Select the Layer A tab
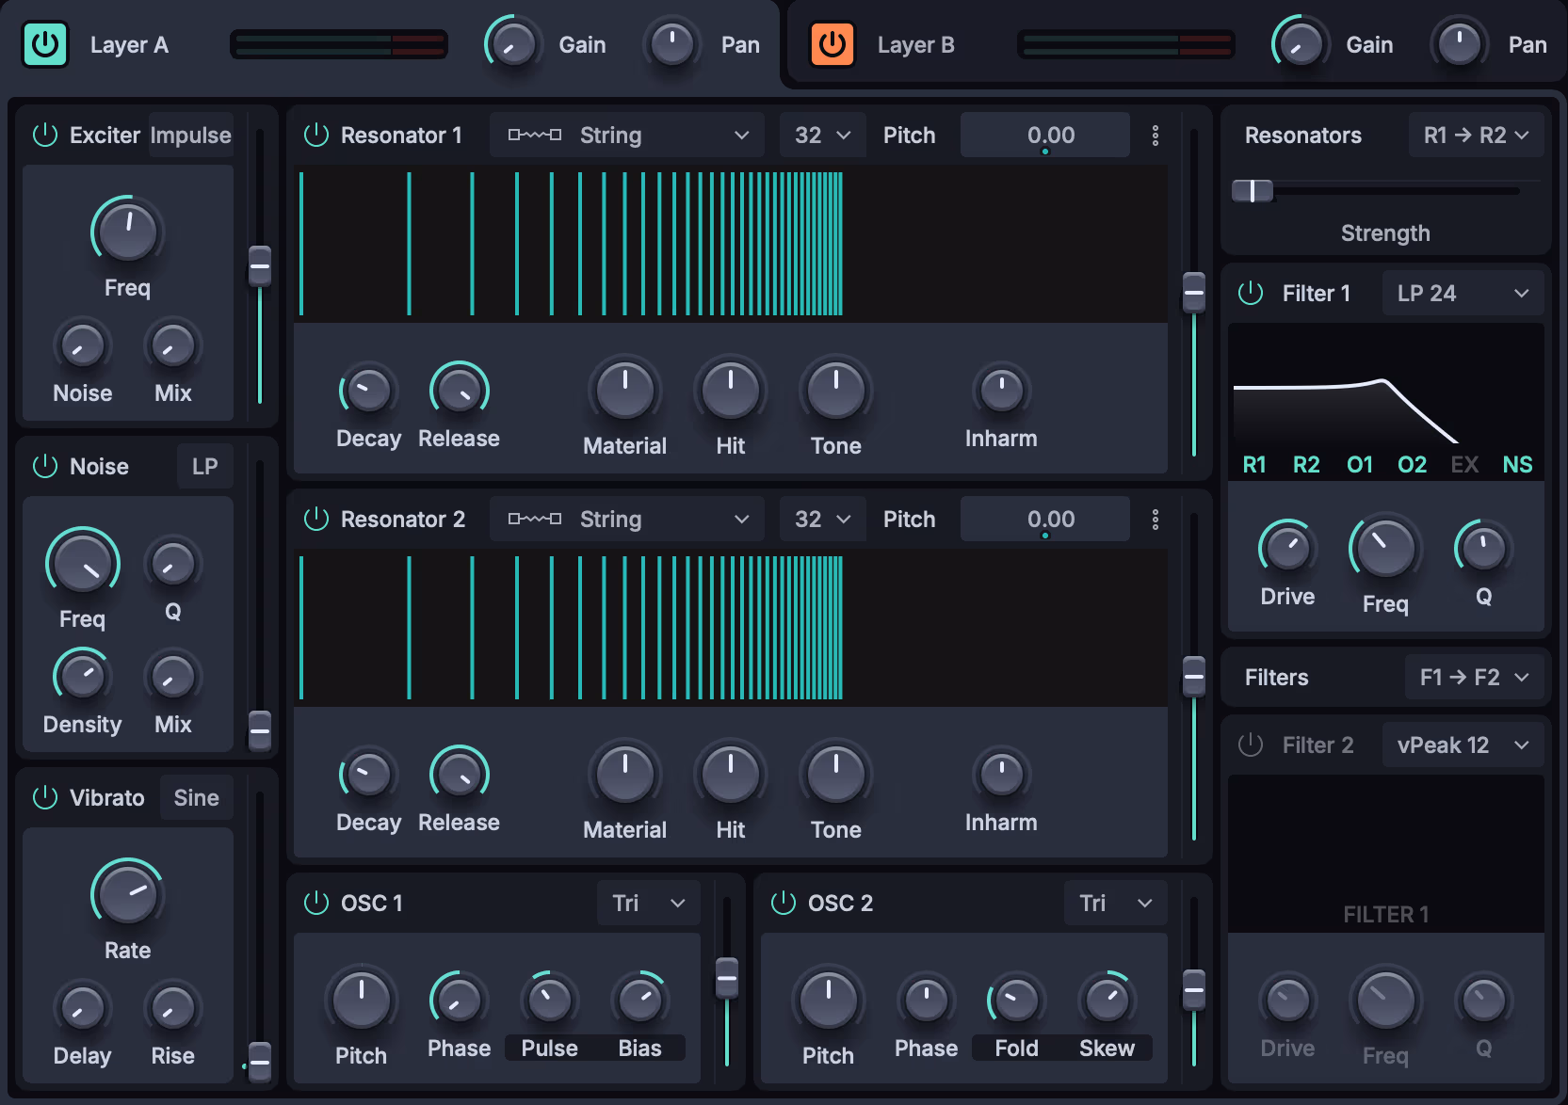1568x1105 pixels. (129, 45)
